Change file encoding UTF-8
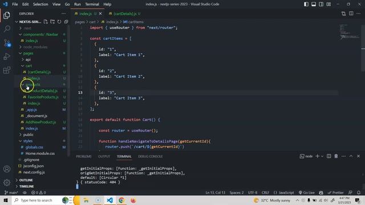The image size is (365, 205). (x=253, y=192)
